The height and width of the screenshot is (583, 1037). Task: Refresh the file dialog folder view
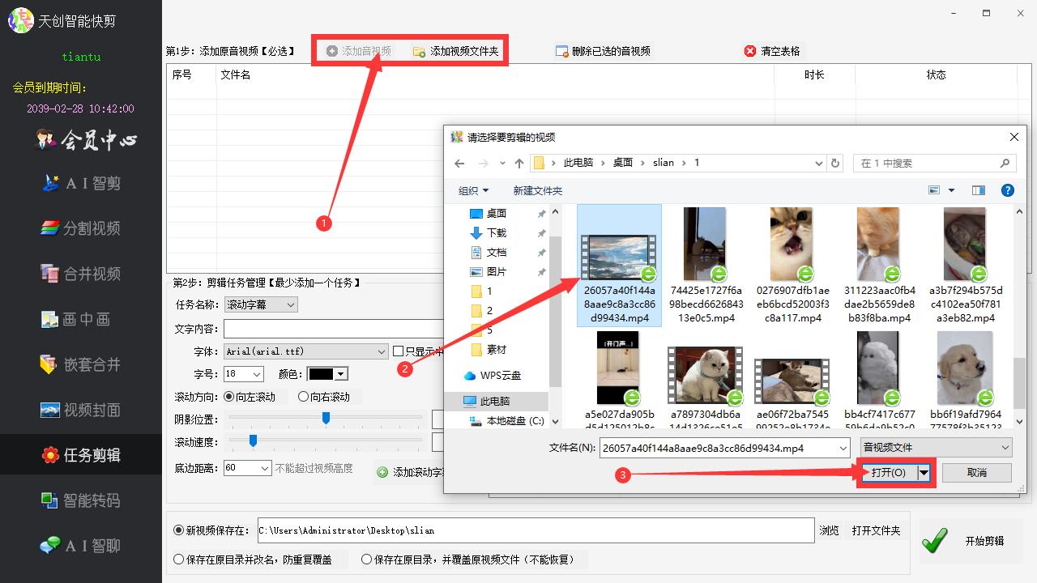[836, 163]
